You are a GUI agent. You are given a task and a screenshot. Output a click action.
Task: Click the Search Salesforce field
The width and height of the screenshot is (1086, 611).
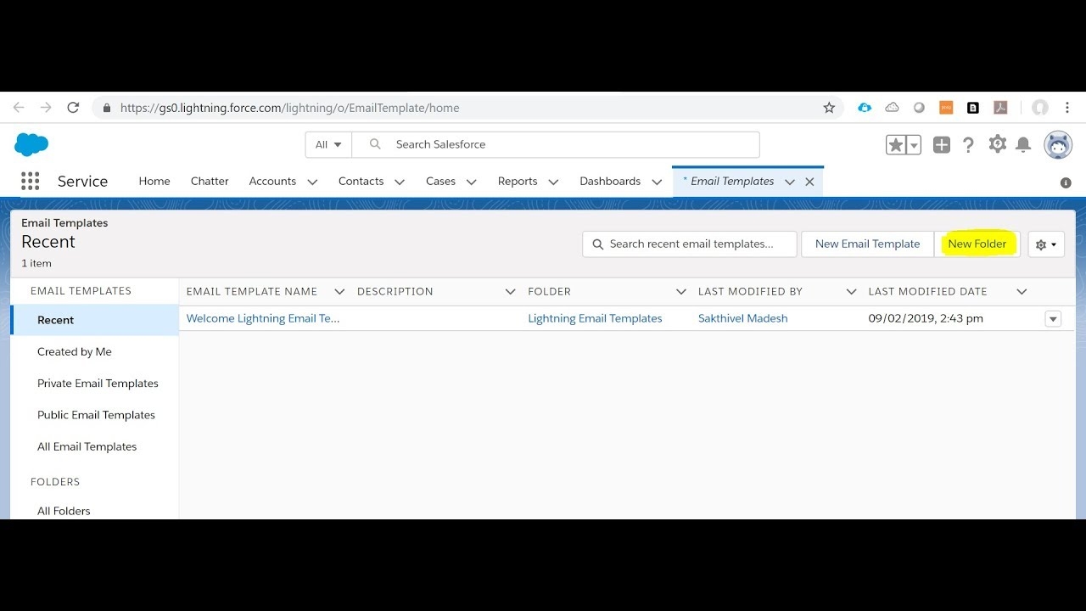tap(556, 144)
